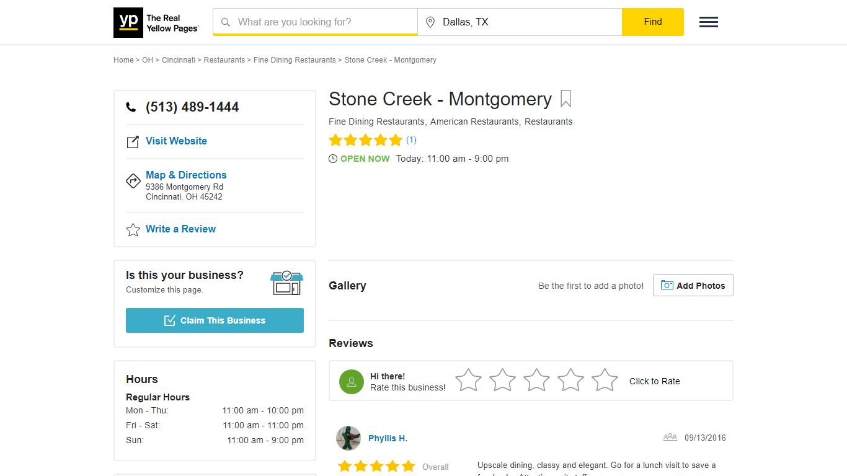Open Fine Dining Restaurants category under title

click(377, 121)
